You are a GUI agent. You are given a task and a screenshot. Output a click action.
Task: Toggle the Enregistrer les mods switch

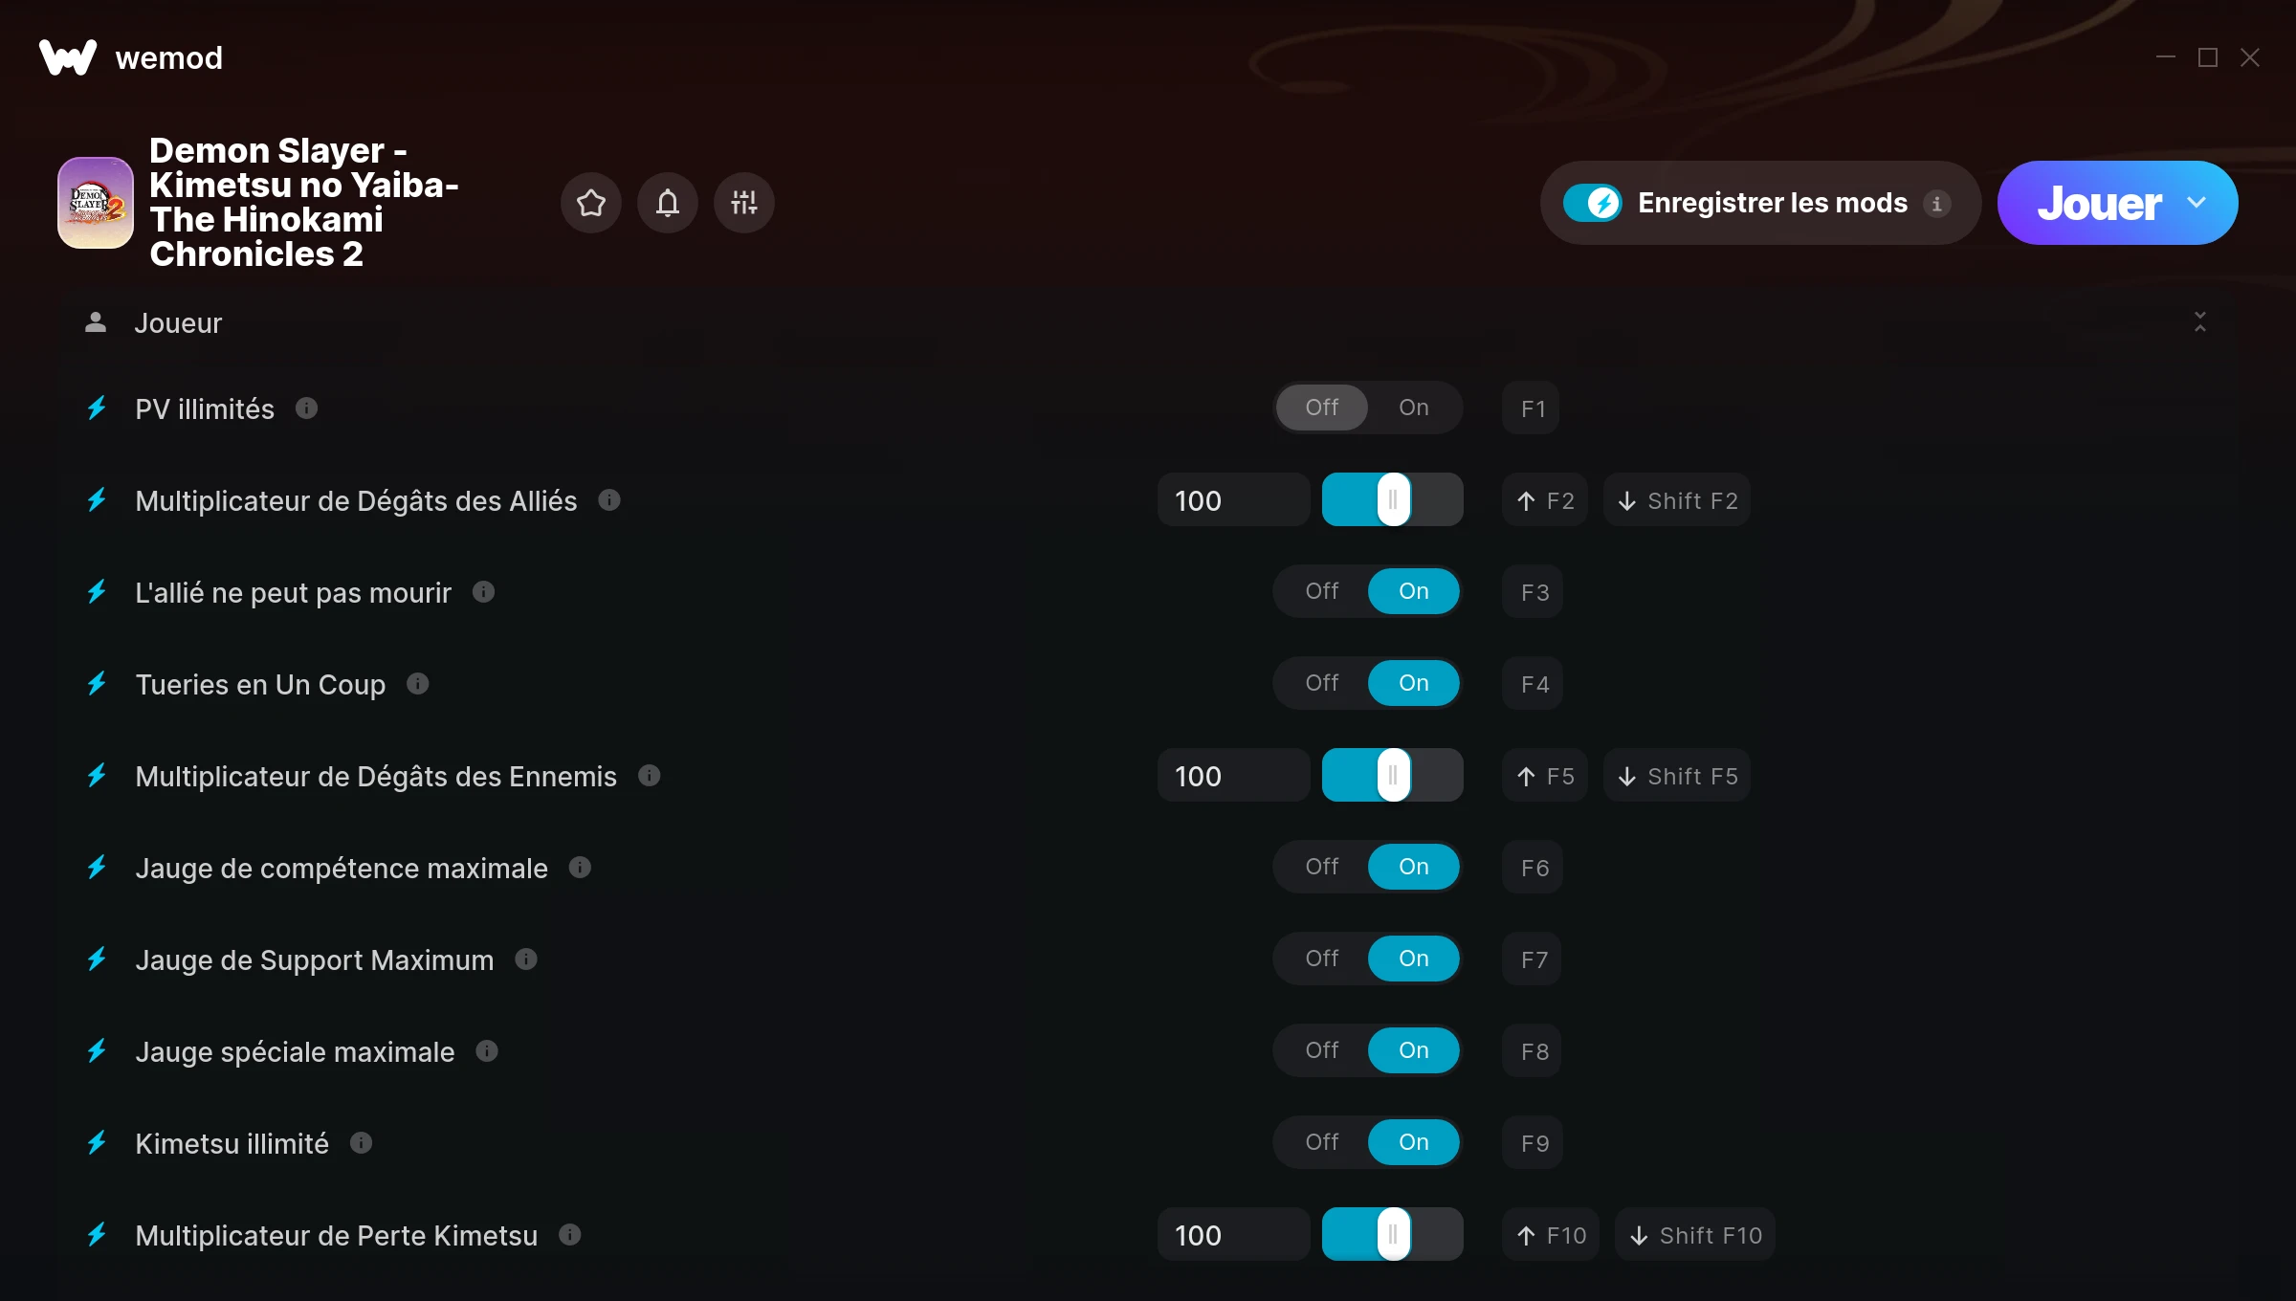(1593, 203)
